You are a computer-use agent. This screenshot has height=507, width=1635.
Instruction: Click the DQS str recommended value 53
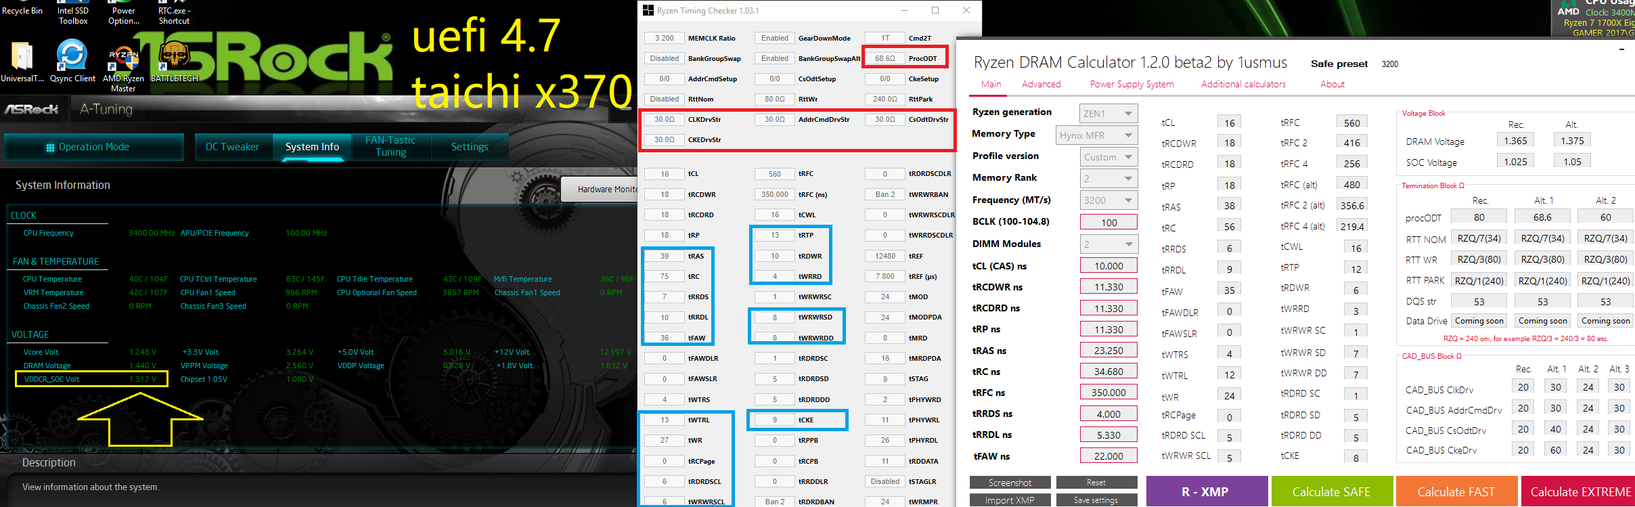coord(1479,301)
